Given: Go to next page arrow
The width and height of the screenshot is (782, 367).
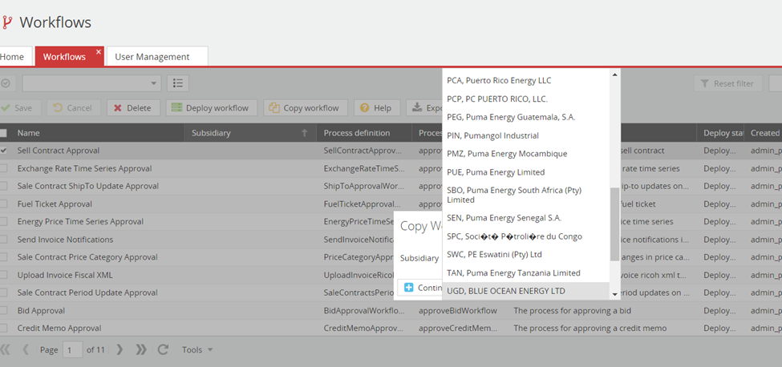Looking at the screenshot, I should [120, 349].
